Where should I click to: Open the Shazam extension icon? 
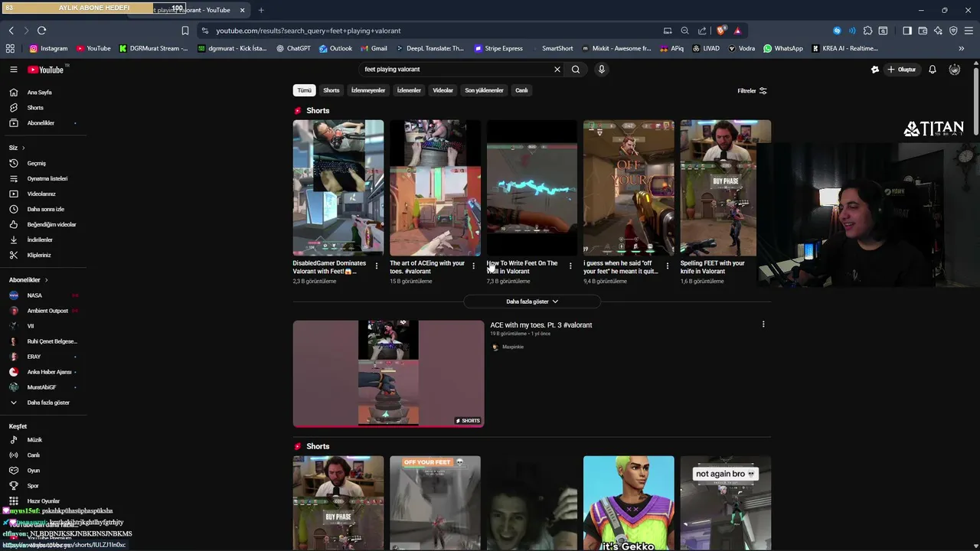tap(837, 31)
